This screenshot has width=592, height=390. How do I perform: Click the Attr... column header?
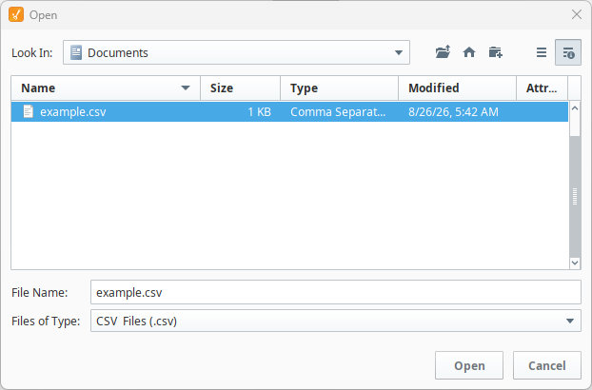click(542, 88)
